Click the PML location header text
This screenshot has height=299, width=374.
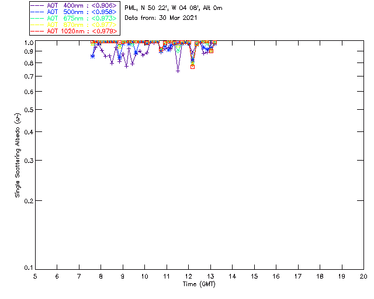[x=174, y=8]
